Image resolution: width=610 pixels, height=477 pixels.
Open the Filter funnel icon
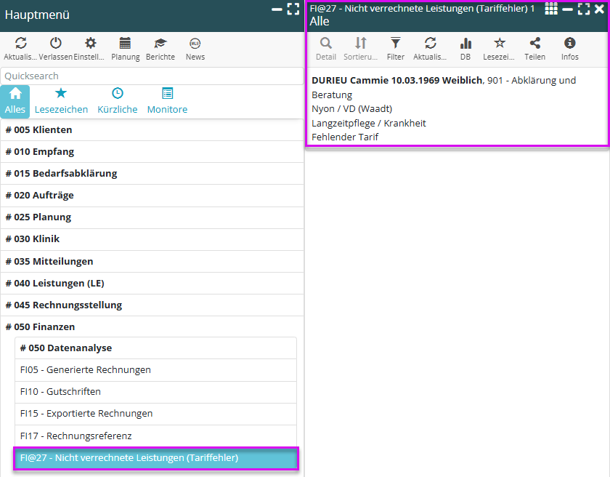click(395, 44)
